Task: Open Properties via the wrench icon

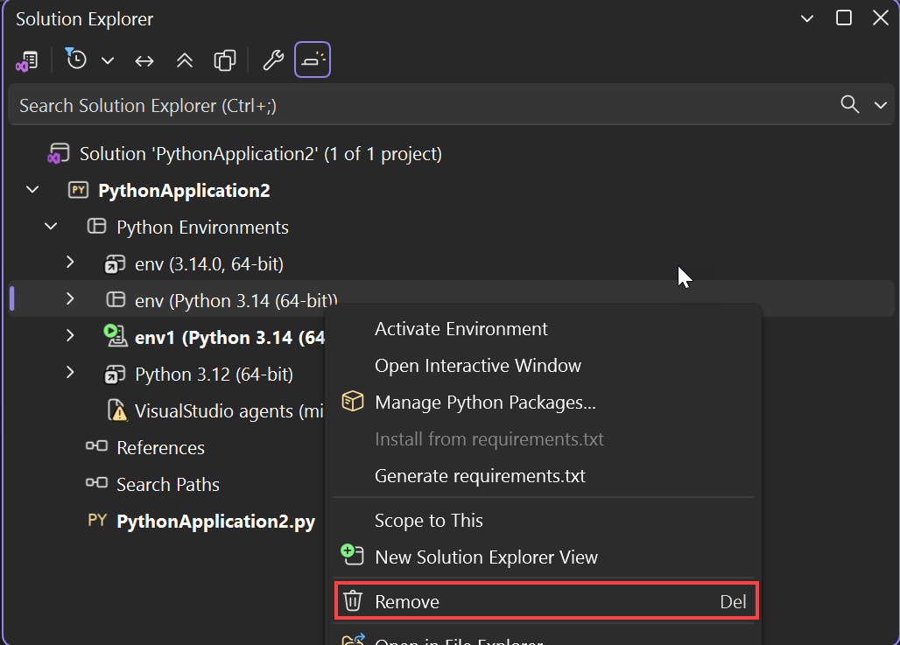Action: [x=272, y=60]
